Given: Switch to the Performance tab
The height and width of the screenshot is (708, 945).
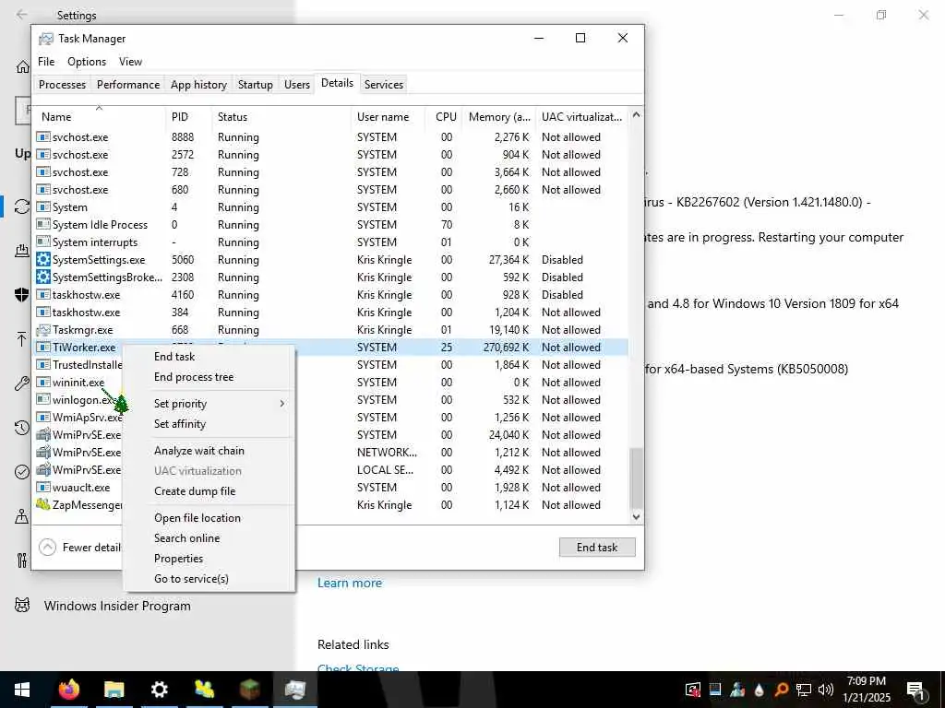Looking at the screenshot, I should [x=127, y=85].
